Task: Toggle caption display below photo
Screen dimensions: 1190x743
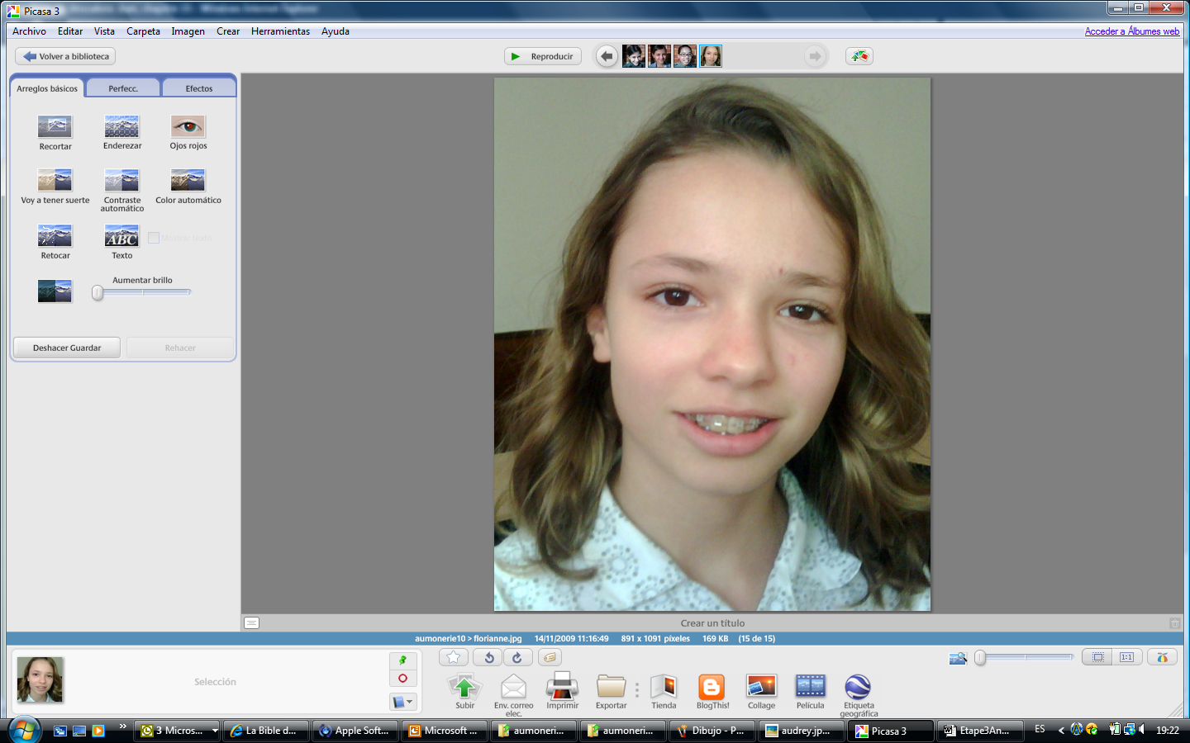Action: click(x=252, y=623)
